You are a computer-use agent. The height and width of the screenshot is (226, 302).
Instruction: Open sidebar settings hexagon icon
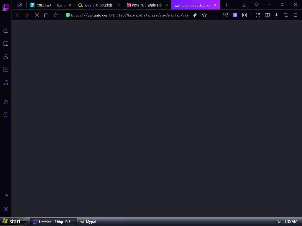6,209
